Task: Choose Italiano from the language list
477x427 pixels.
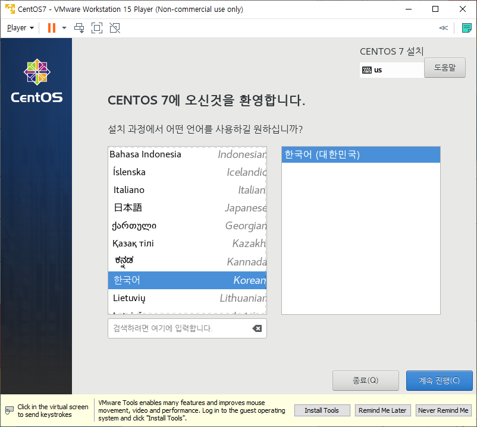Action: 187,190
